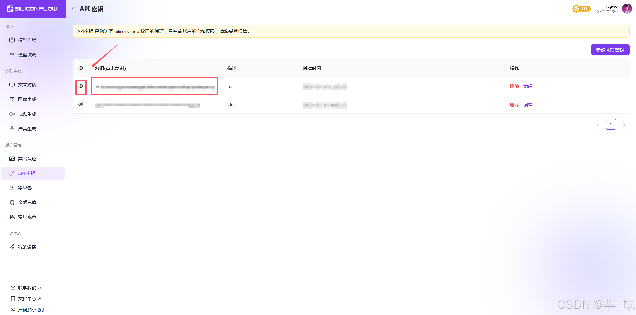Go to previous page arrow
Viewport: 636px width, 315px height.
click(x=598, y=125)
